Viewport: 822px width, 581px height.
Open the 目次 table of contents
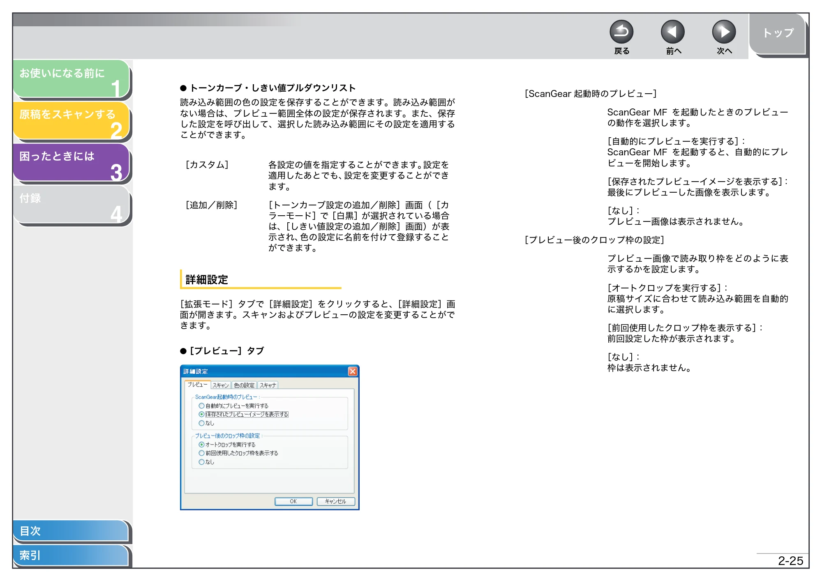click(x=71, y=531)
